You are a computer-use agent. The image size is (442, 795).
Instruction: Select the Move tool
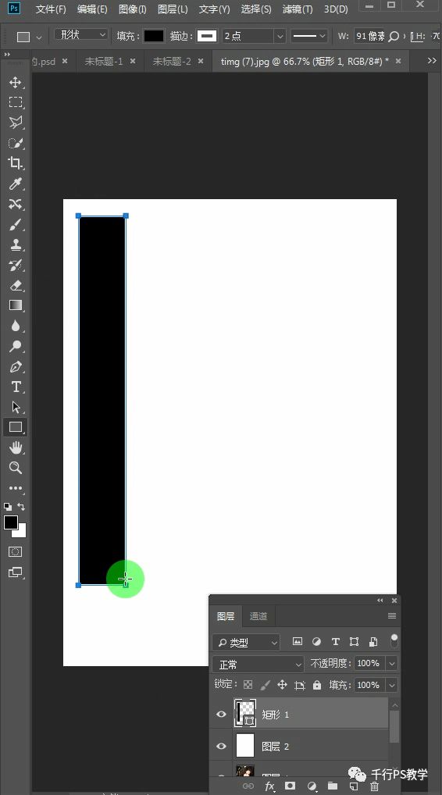click(x=15, y=83)
